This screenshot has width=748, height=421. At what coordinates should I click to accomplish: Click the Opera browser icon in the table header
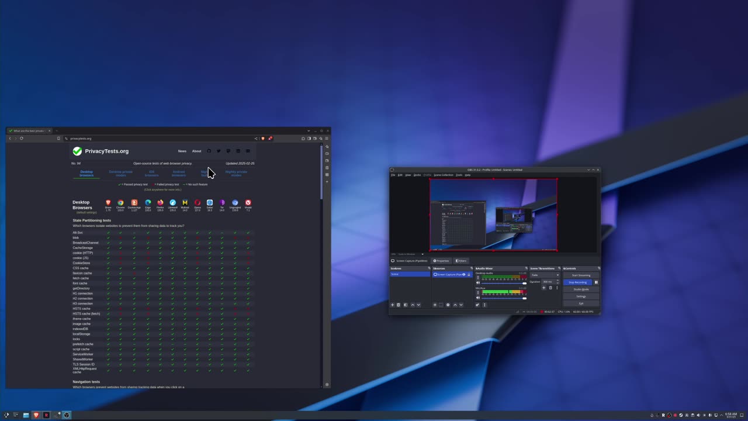tap(198, 202)
